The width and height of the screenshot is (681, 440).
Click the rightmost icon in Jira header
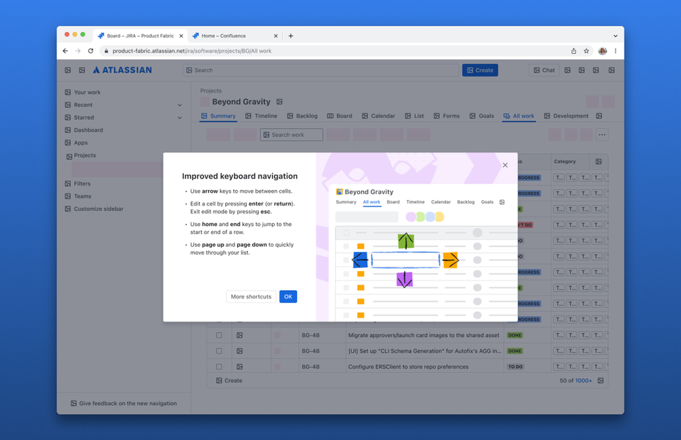[611, 70]
